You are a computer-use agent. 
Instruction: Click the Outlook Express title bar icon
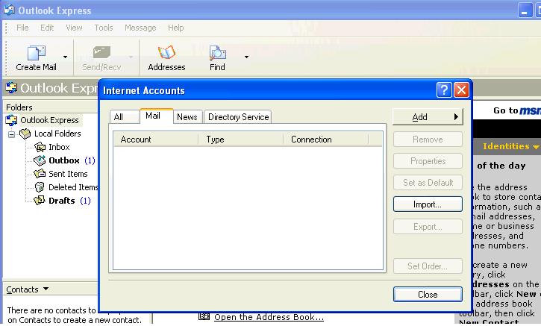tap(9, 10)
